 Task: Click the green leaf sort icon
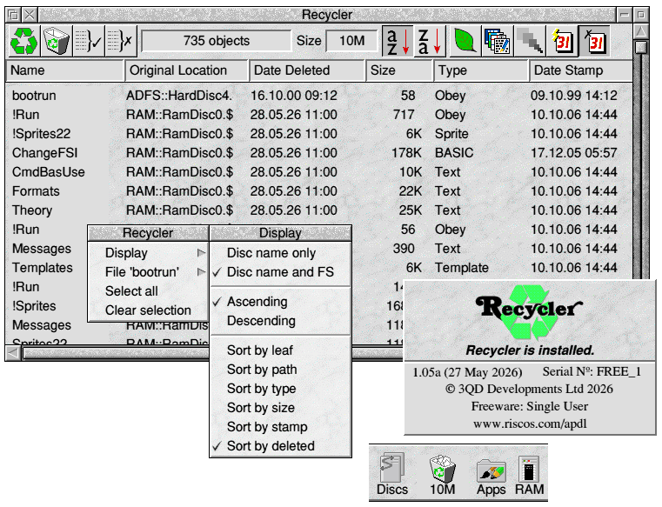point(465,41)
